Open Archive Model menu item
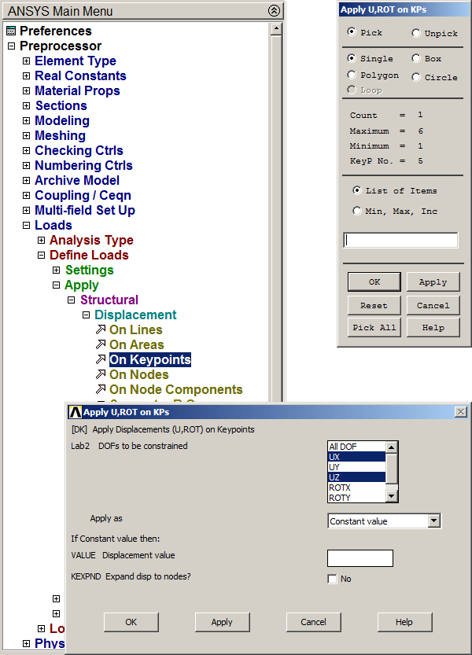472x655 pixels. [77, 181]
